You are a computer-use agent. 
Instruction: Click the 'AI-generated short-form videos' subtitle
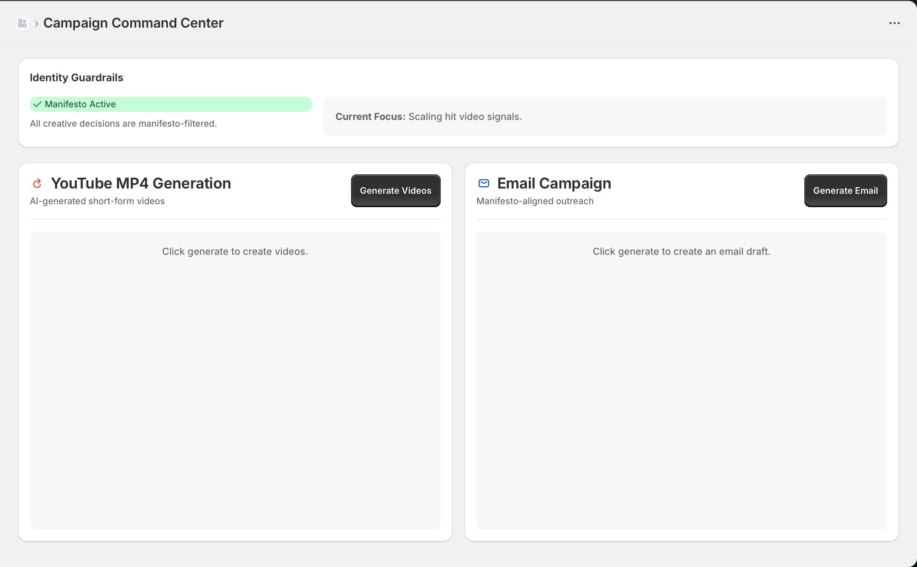[97, 202]
